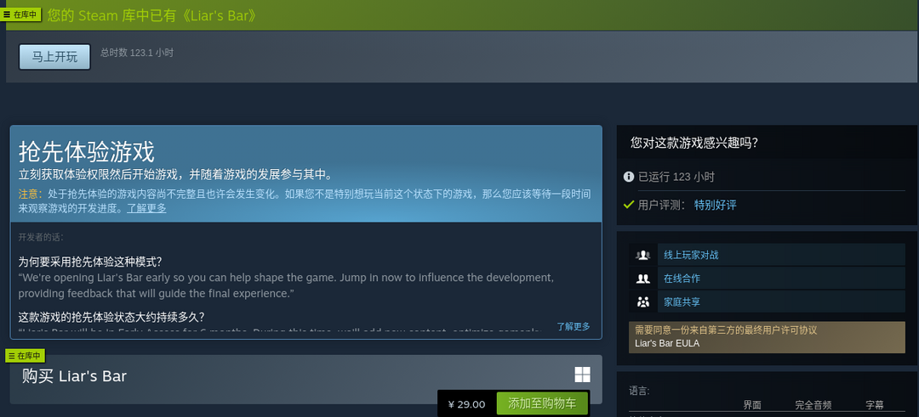The width and height of the screenshot is (919, 417).
Task: Click the ¥ 29.00 price label
Action: tap(466, 404)
